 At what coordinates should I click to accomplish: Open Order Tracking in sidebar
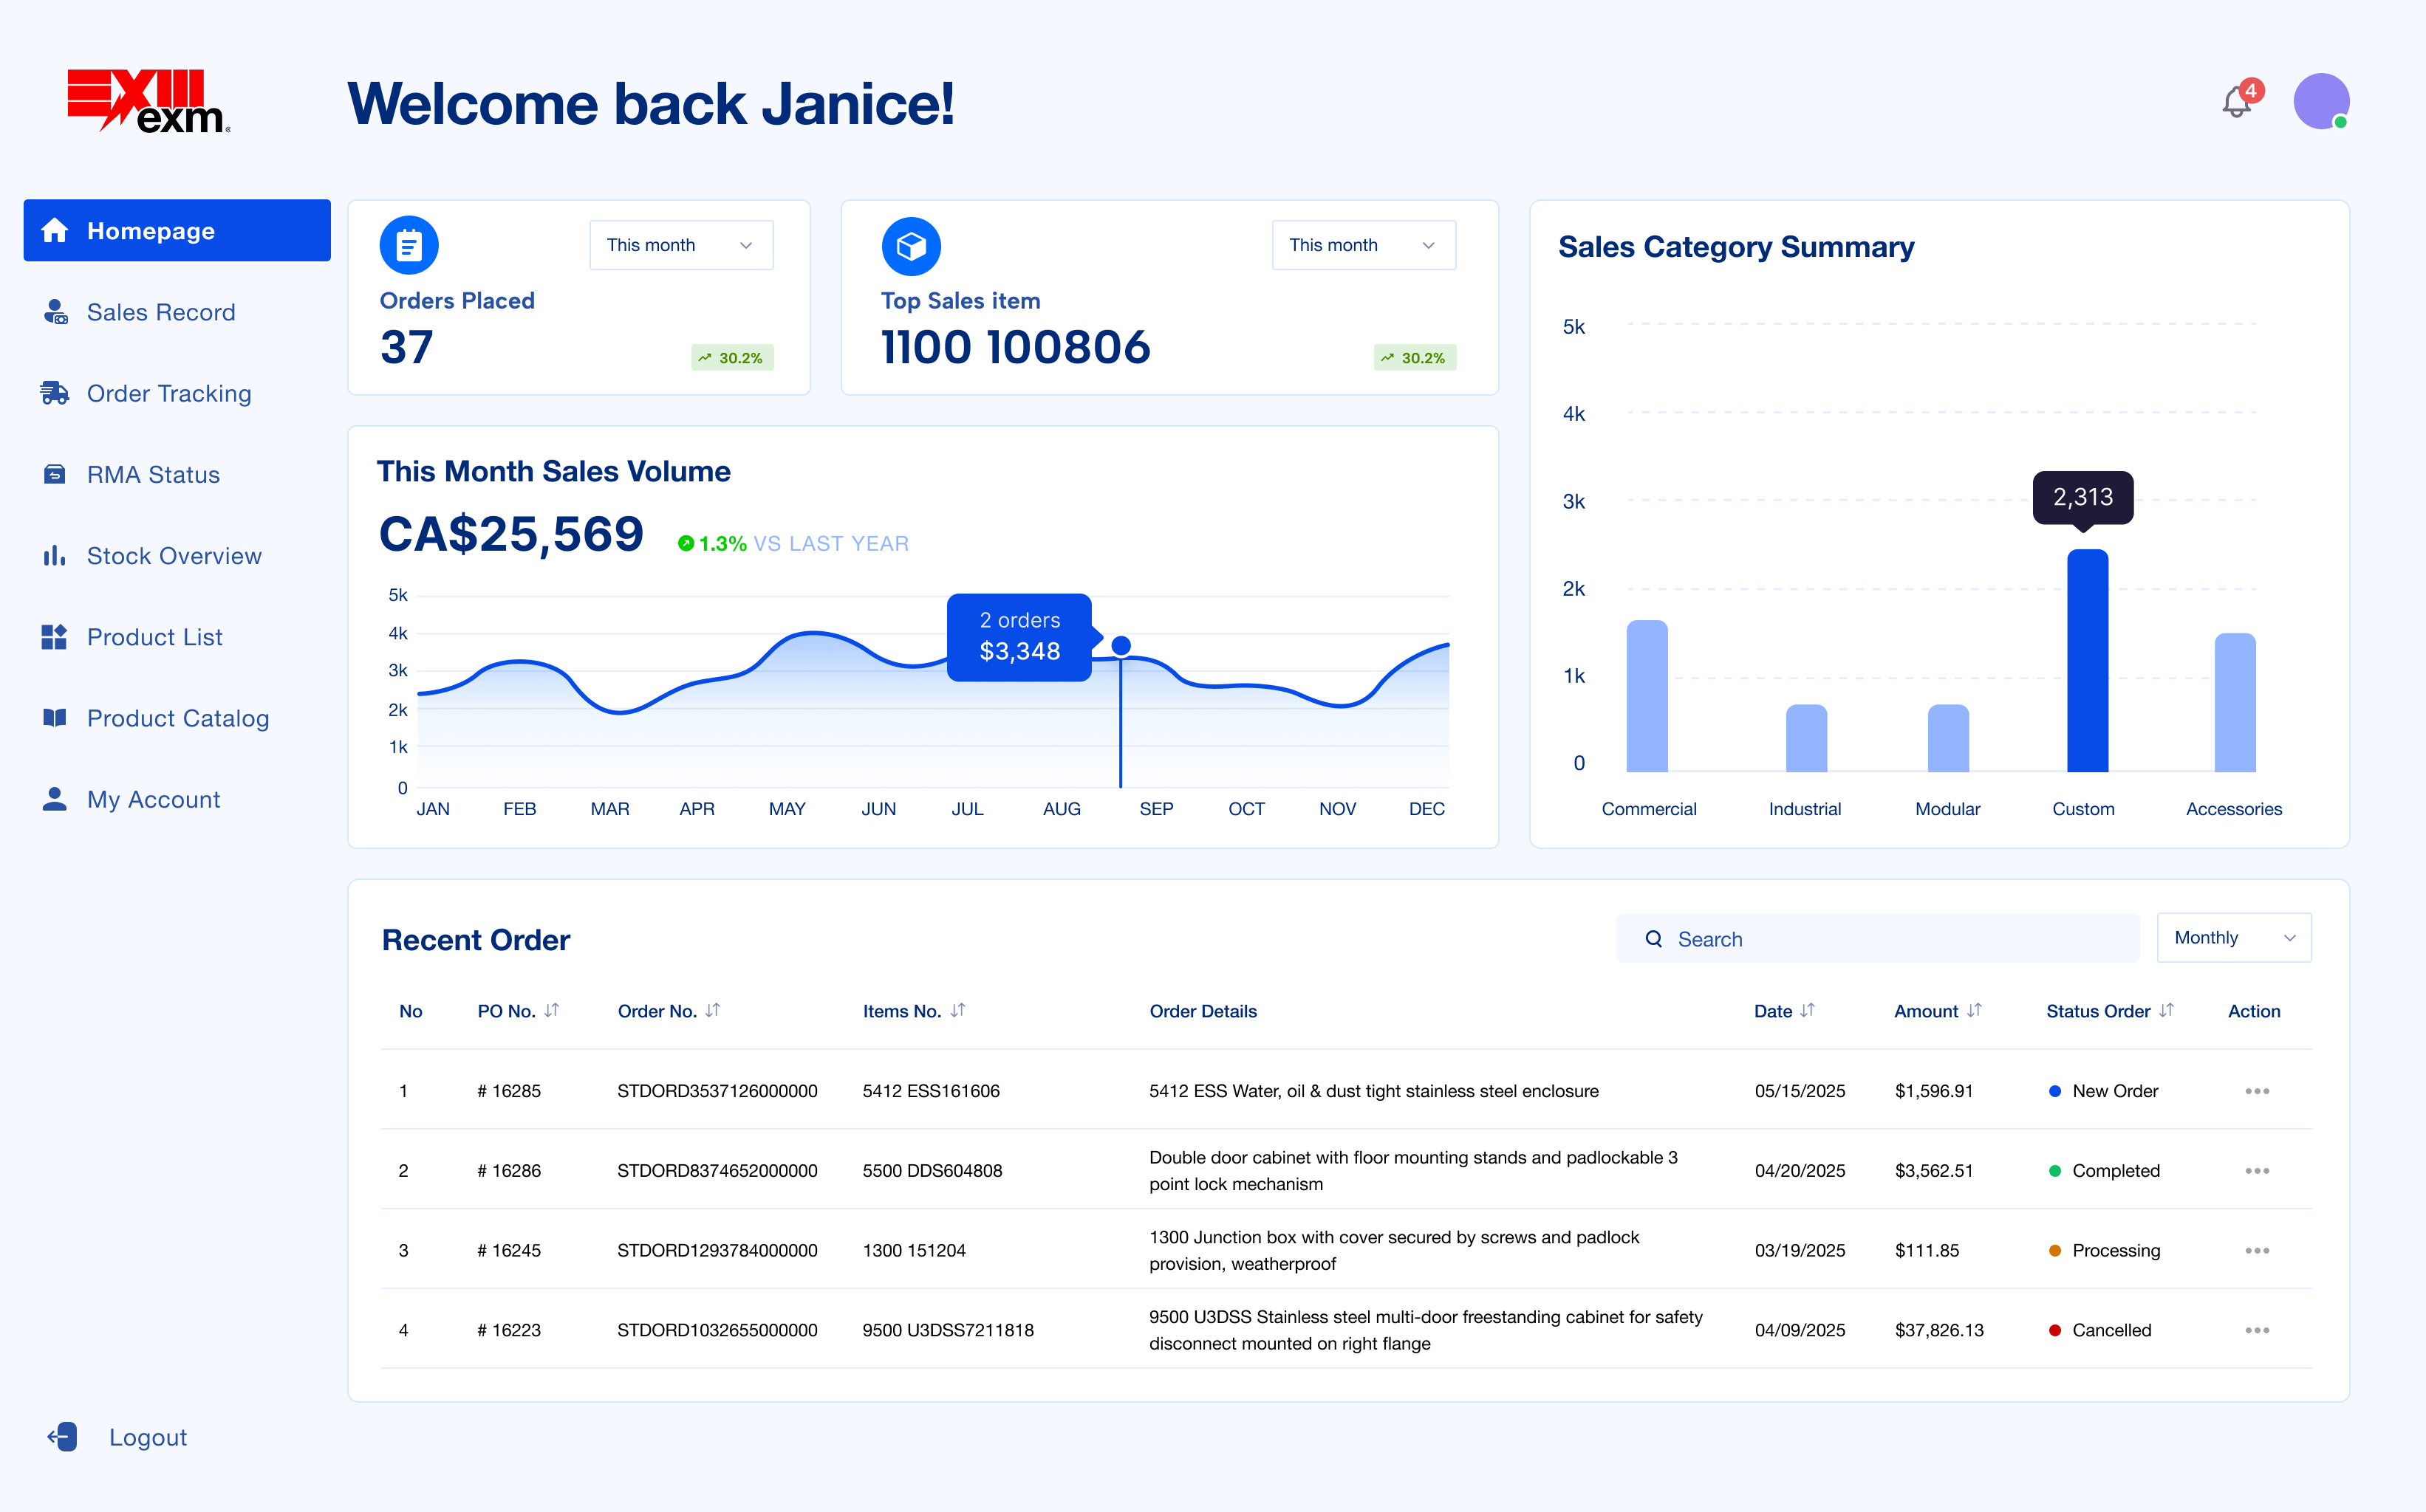click(168, 393)
